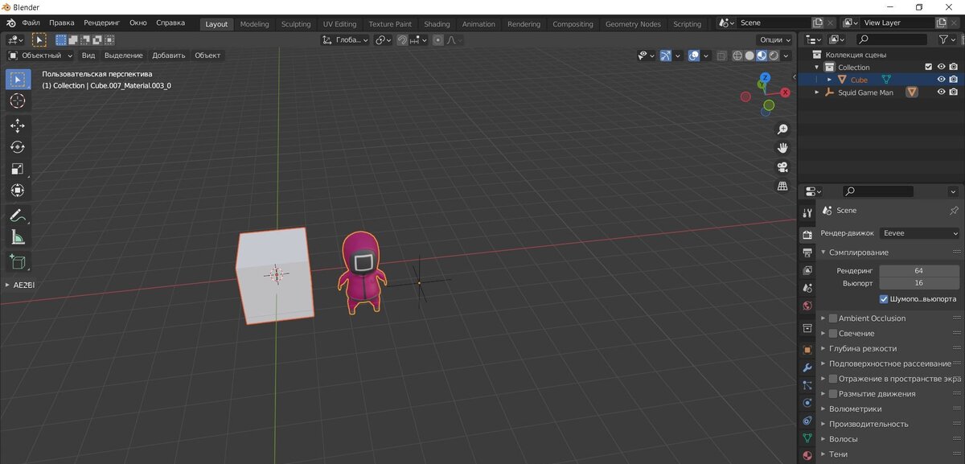Image resolution: width=965 pixels, height=464 pixels.
Task: Open the Object Constraints properties tab
Action: (807, 421)
